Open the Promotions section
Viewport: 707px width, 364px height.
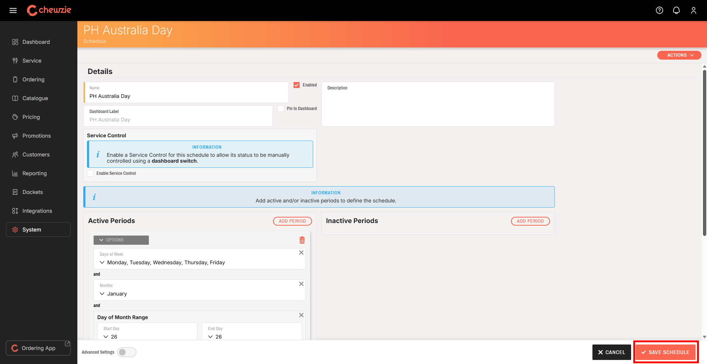tap(38, 136)
